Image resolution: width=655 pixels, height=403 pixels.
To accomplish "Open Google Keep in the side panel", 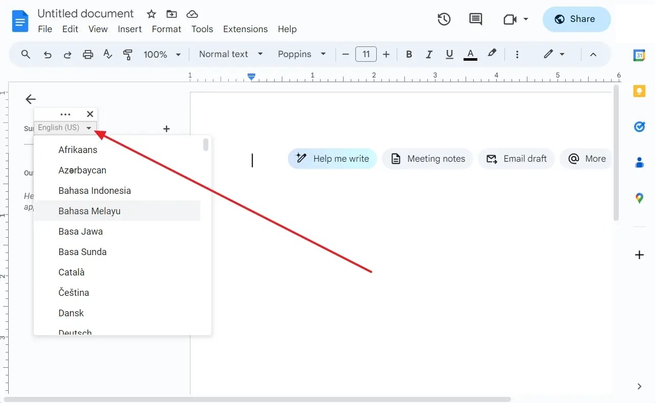I will 639,91.
